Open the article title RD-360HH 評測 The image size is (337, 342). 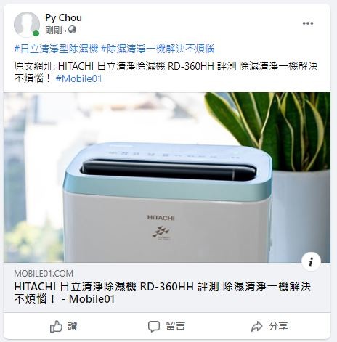(x=162, y=293)
